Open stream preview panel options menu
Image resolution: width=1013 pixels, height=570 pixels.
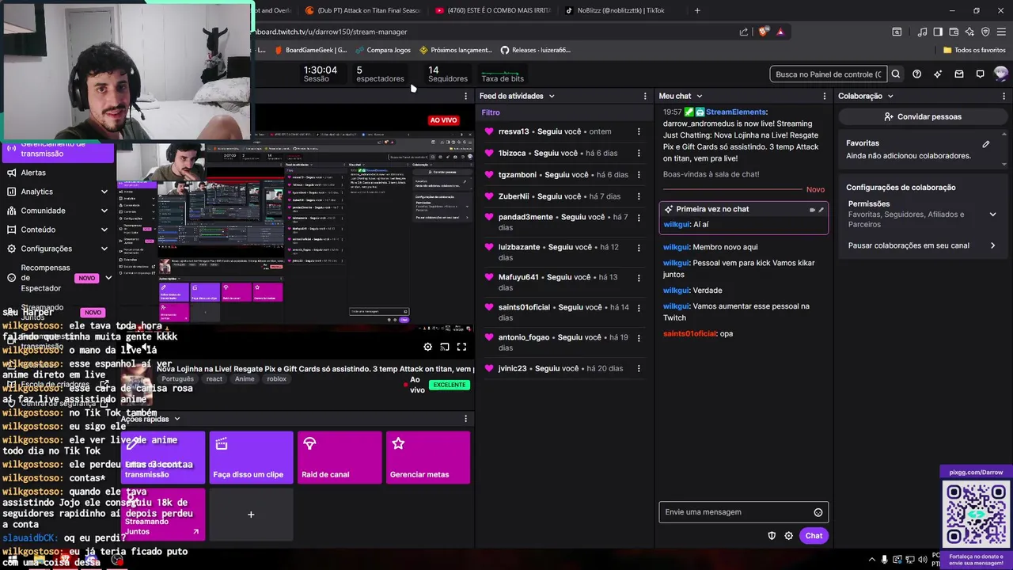pos(465,96)
